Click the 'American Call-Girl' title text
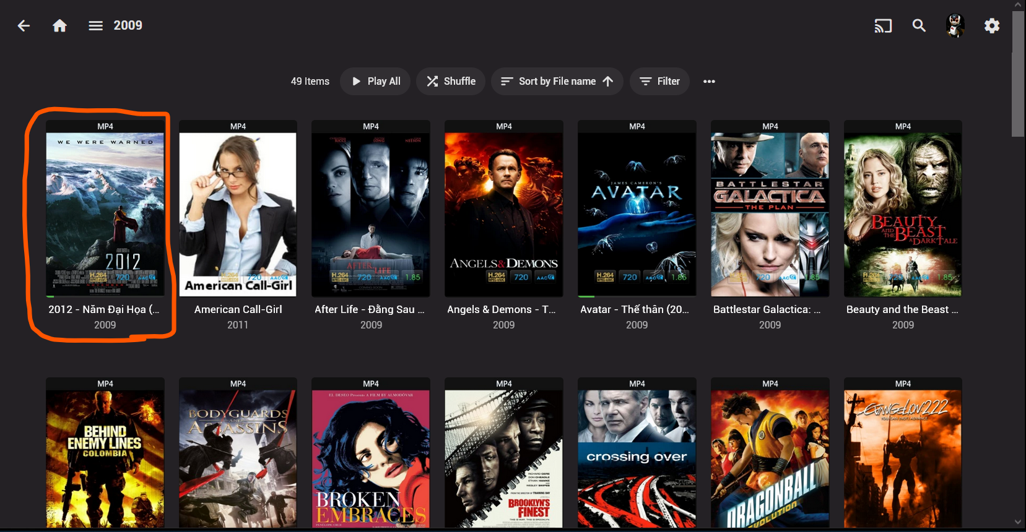Viewport: 1026px width, 532px height. pyautogui.click(x=238, y=309)
